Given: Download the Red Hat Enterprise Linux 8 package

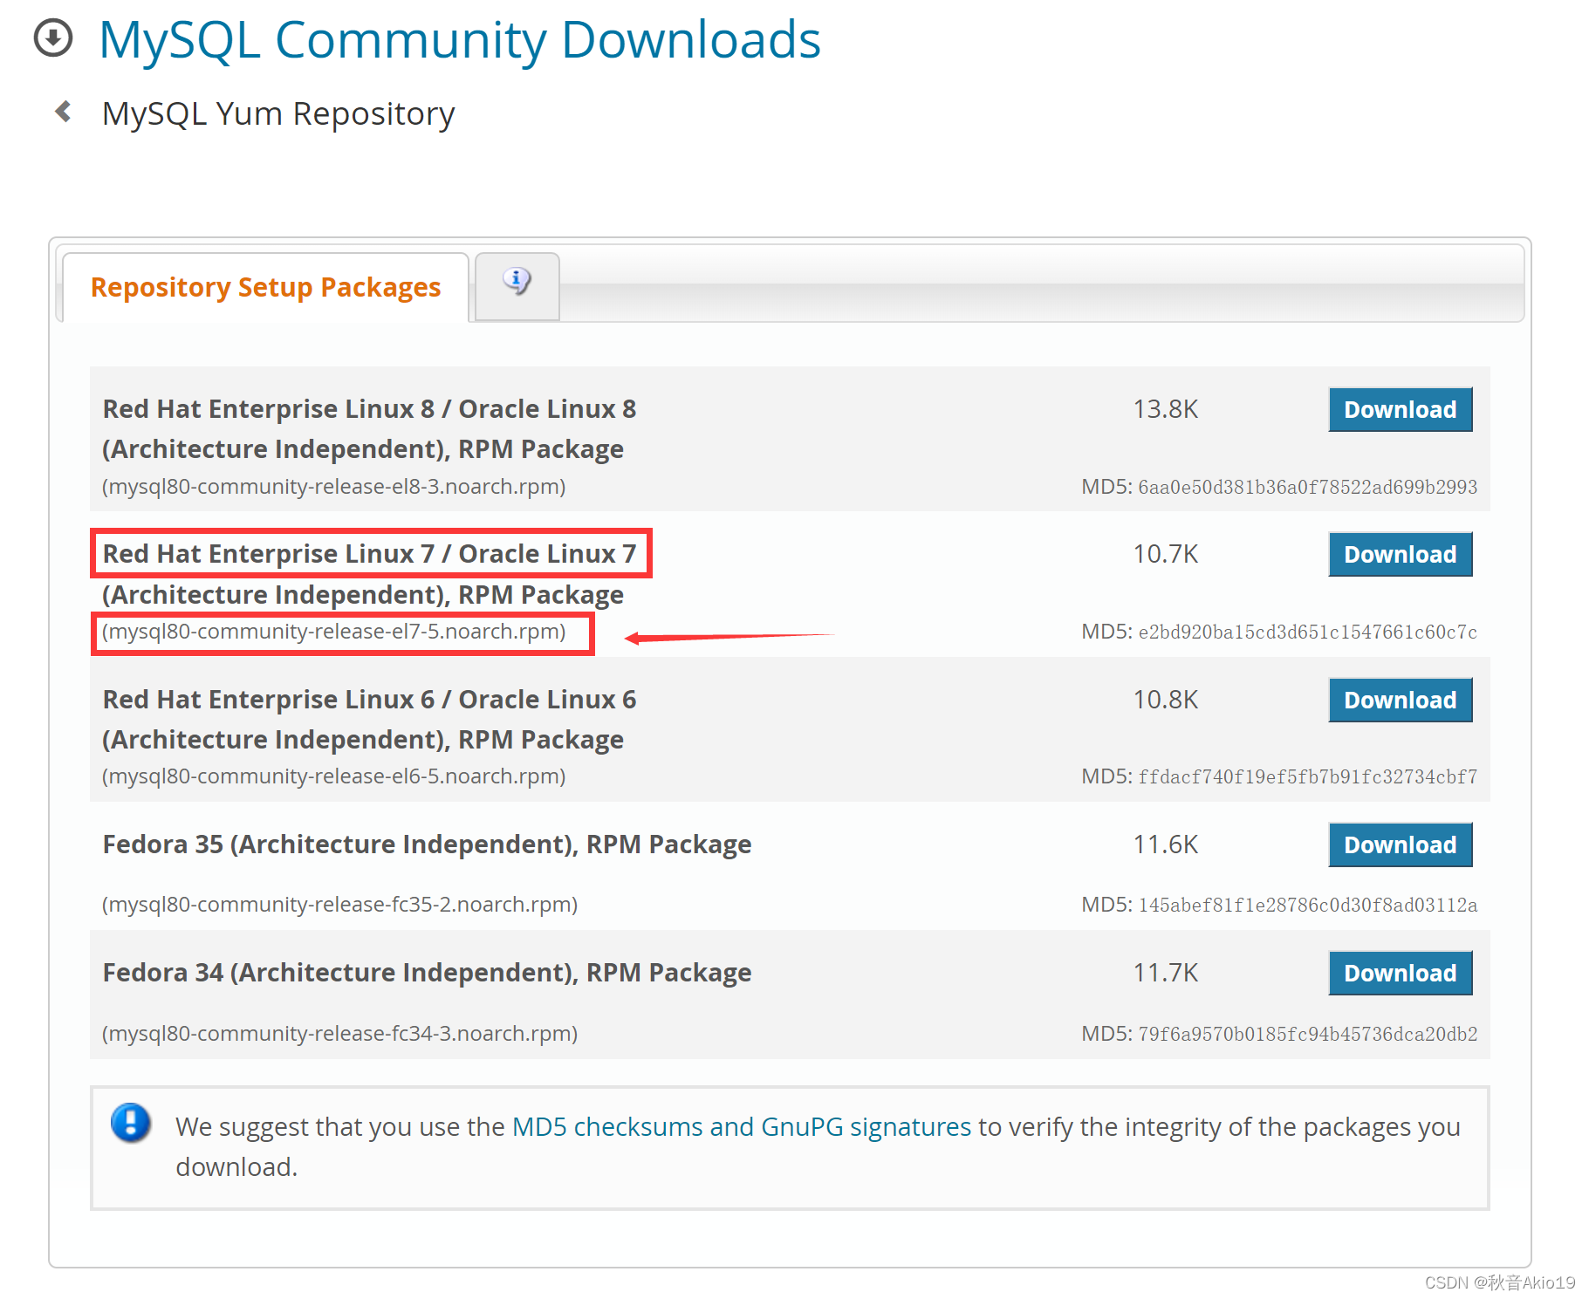Looking at the screenshot, I should [x=1400, y=409].
